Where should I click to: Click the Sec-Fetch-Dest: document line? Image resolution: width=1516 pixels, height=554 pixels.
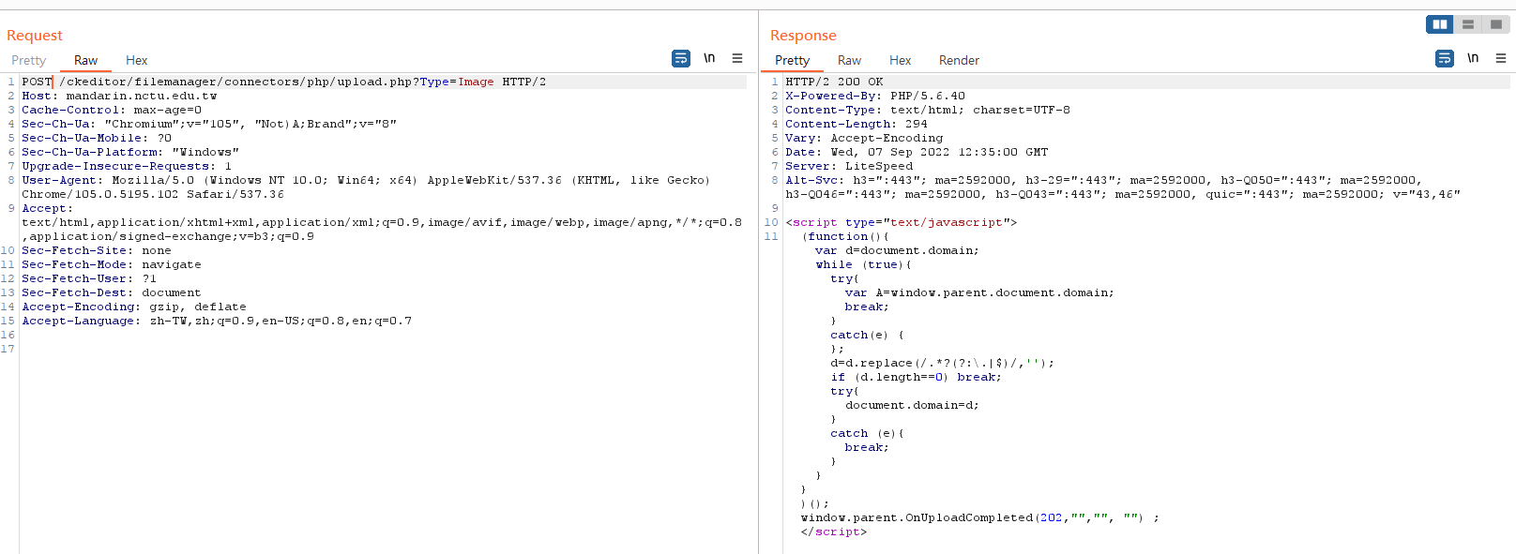coord(112,292)
